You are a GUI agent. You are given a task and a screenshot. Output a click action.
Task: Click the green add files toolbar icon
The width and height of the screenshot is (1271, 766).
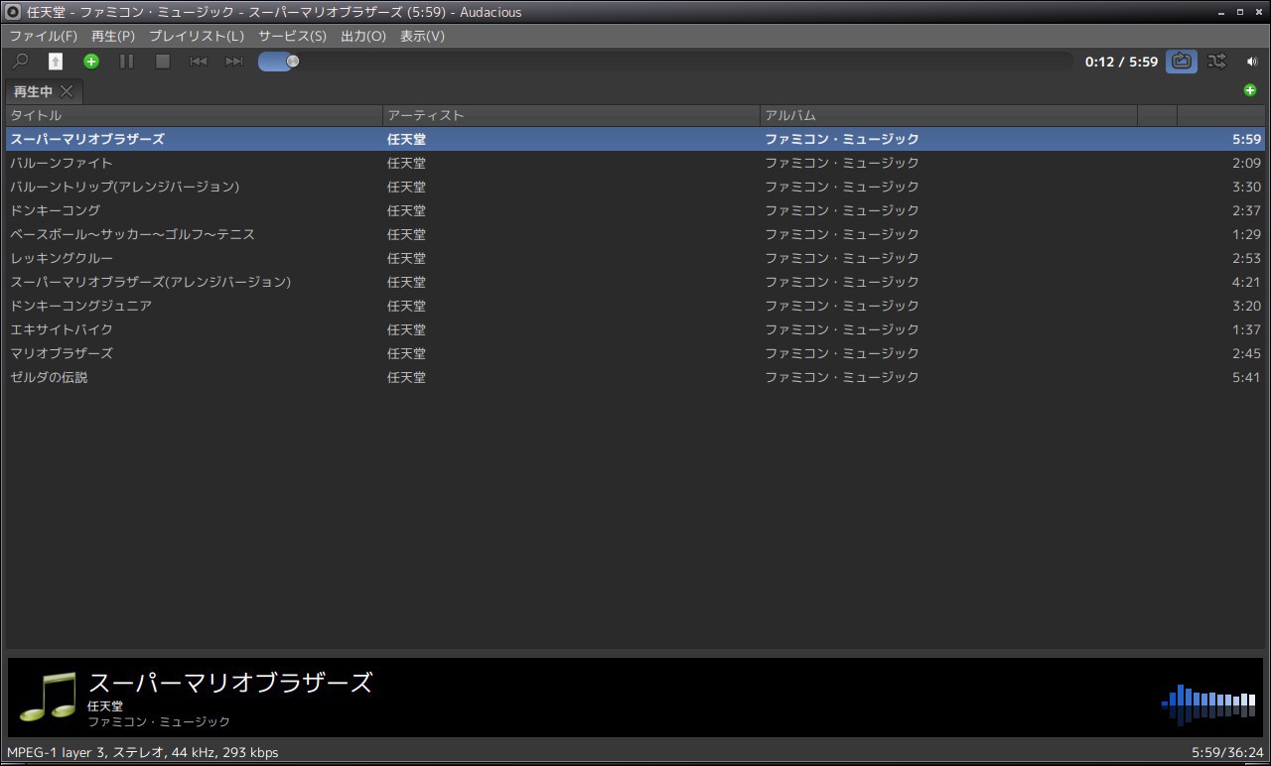(x=91, y=62)
